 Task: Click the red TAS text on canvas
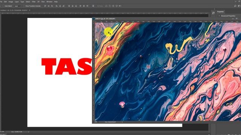click(67, 66)
